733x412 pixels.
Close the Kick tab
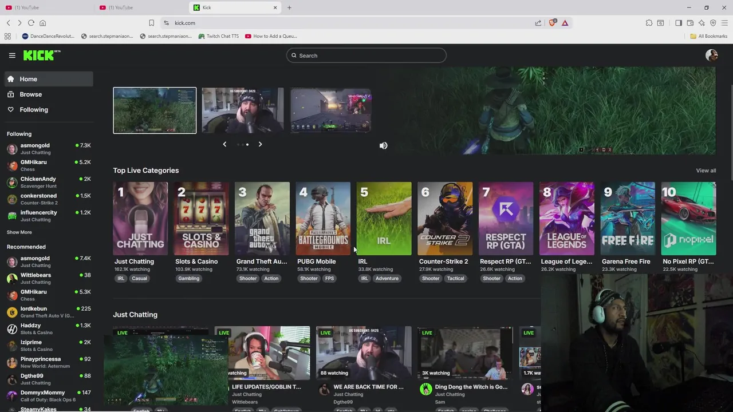pyautogui.click(x=275, y=7)
